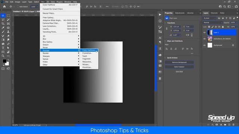
Task: Toggle the Auto-Select checkbox
Action: 18,7
